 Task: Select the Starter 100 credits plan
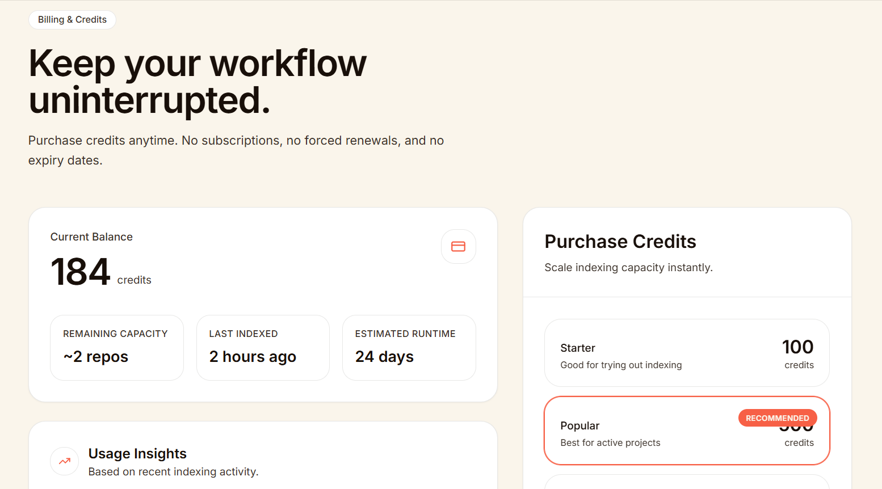(x=687, y=353)
